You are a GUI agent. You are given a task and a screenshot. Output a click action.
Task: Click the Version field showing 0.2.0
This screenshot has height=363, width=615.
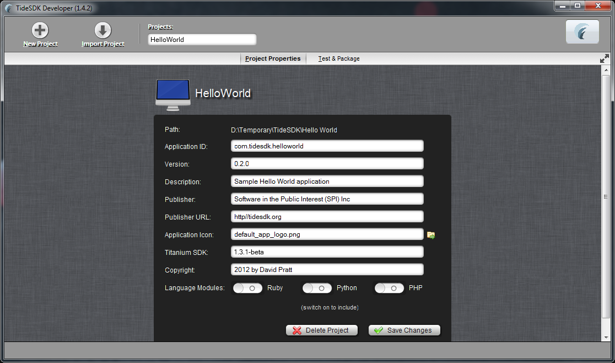(327, 164)
